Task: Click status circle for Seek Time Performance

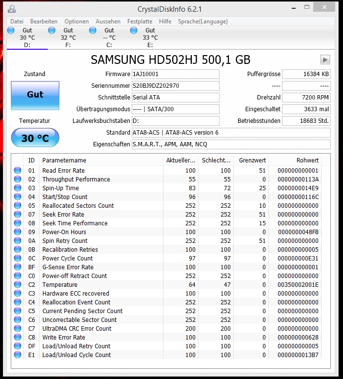Action: 18,223
